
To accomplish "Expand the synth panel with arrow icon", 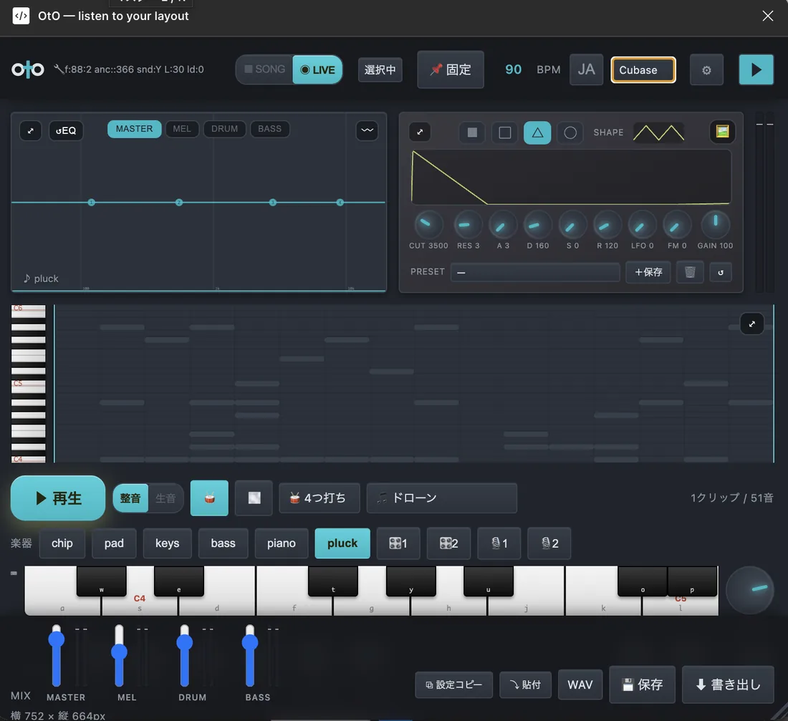I will 420,132.
